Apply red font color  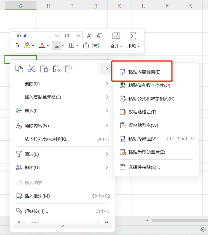tap(42, 45)
